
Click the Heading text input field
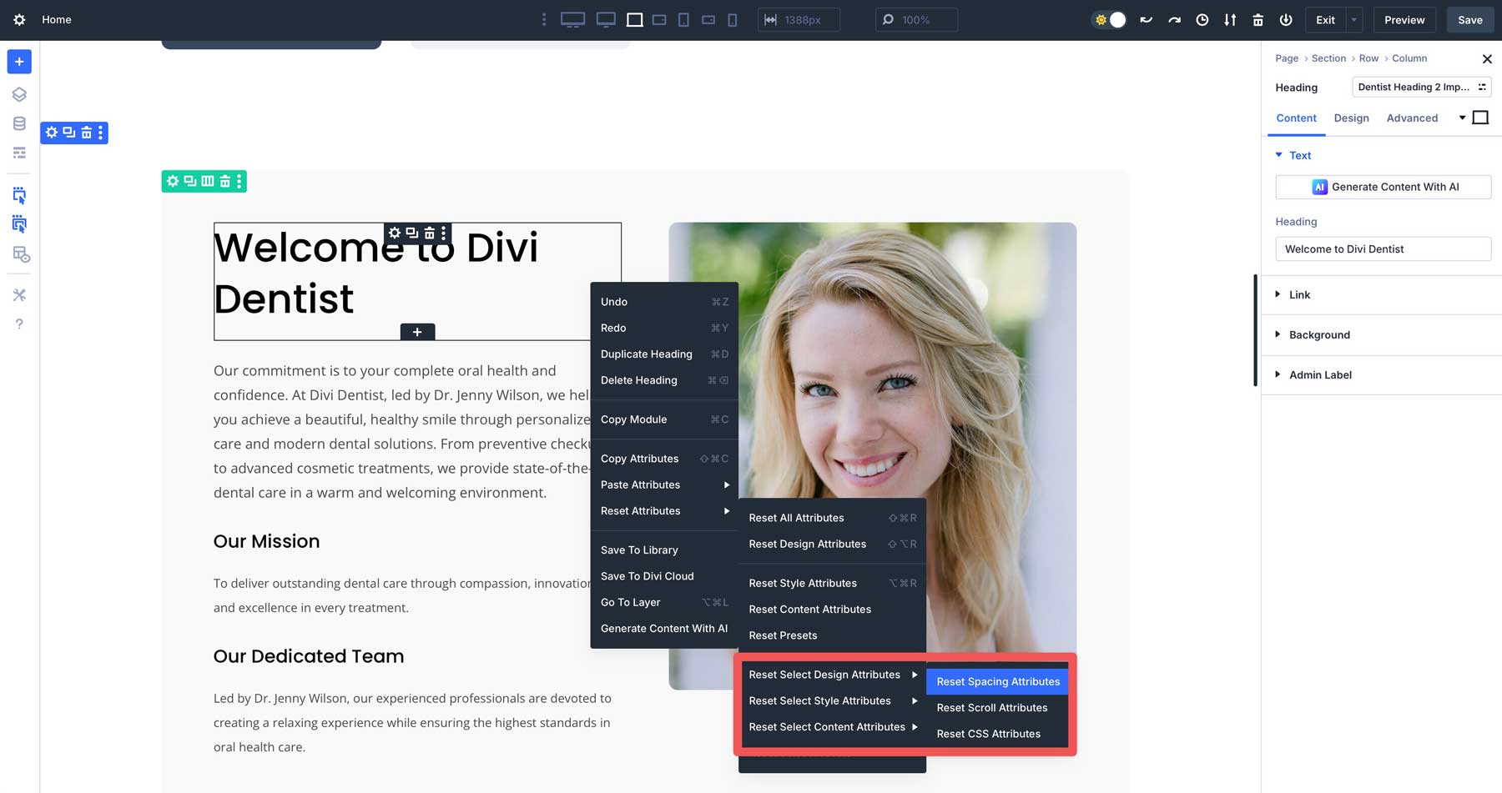point(1383,248)
